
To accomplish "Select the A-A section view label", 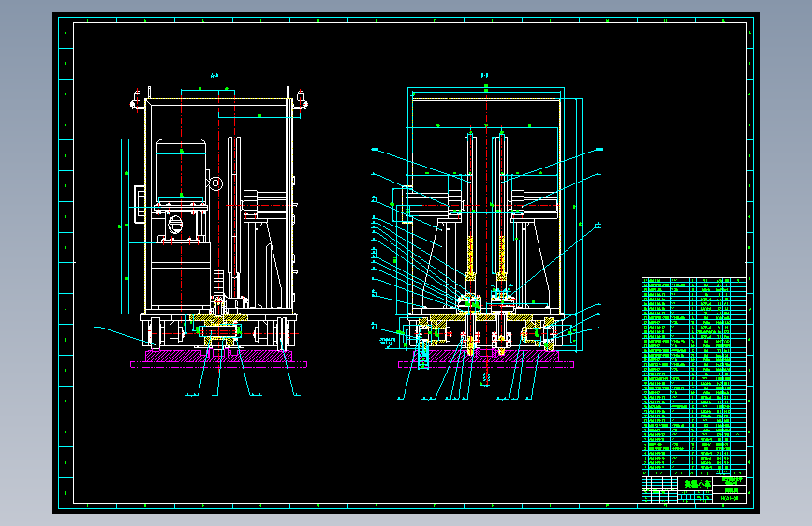I will [214, 76].
